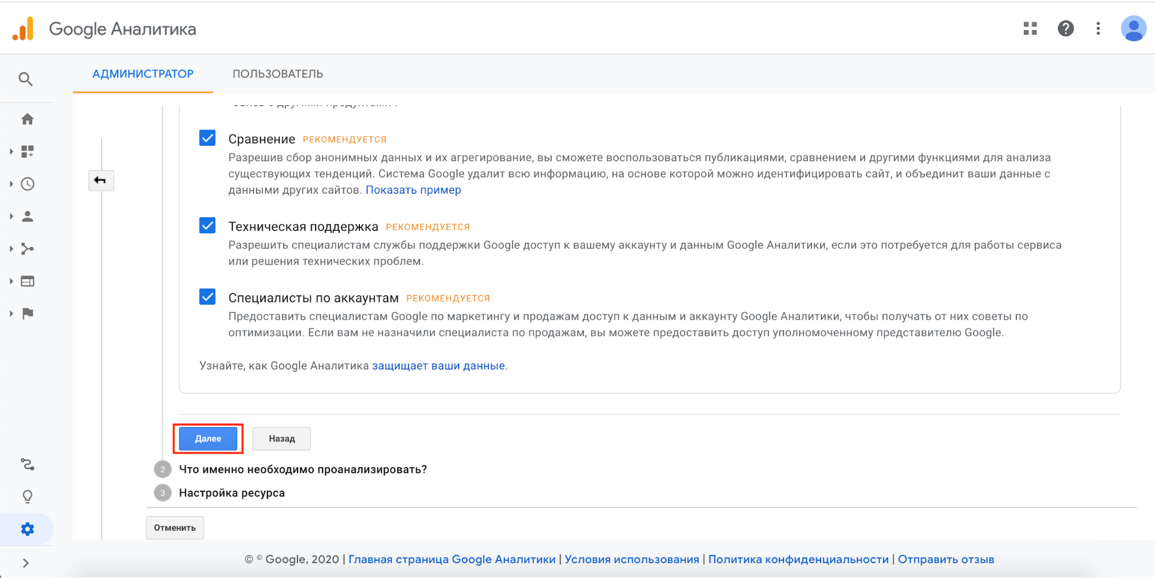The height and width of the screenshot is (578, 1155).
Task: Expand the sidebar with bottom chevron
Action: click(x=25, y=563)
